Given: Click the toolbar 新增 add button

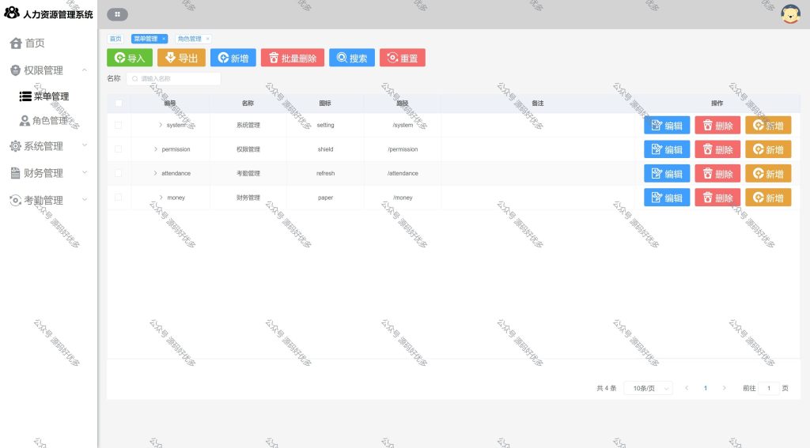Looking at the screenshot, I should point(233,58).
